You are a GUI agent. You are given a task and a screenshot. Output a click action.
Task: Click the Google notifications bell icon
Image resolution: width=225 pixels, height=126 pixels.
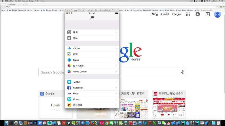coord(198,14)
